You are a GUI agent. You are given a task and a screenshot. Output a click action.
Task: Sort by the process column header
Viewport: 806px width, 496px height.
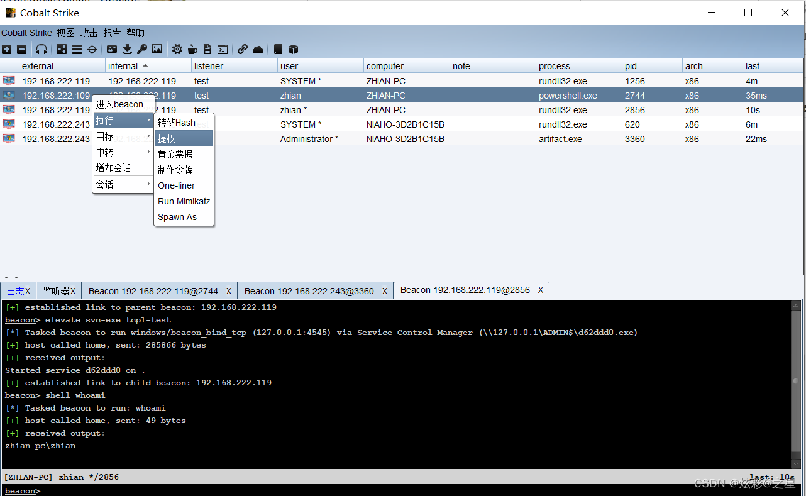point(579,66)
